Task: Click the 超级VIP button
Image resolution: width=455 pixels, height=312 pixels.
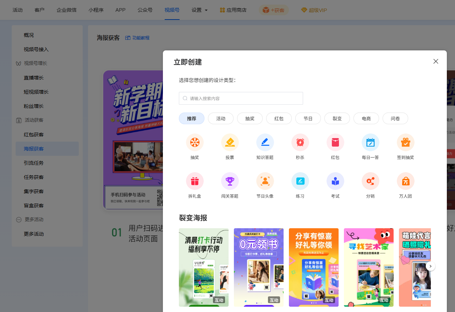Action: [314, 10]
